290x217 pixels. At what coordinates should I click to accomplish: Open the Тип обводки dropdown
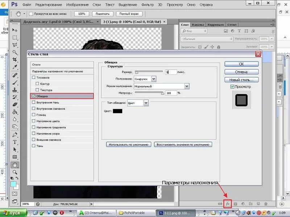point(138,103)
